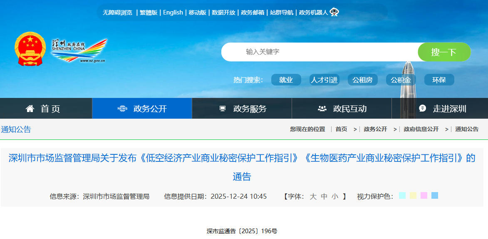Set font size to 大

[x=312, y=196]
